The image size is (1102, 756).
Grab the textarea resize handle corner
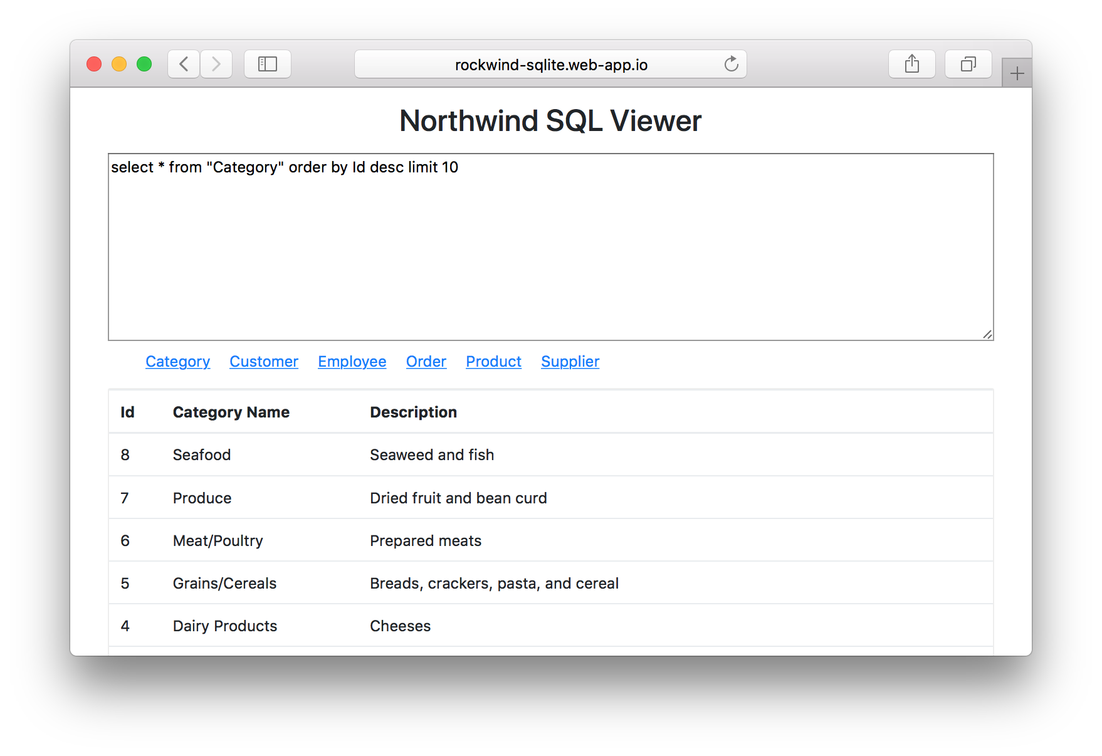tap(987, 334)
